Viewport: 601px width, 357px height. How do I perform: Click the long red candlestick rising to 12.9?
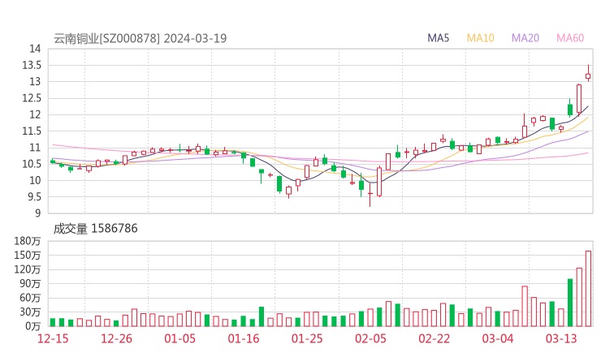click(579, 99)
